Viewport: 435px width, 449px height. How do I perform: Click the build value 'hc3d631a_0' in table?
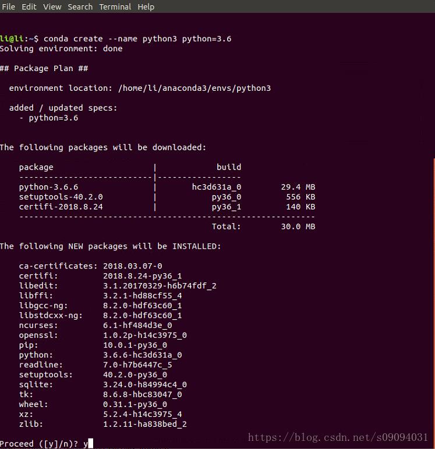click(x=217, y=187)
